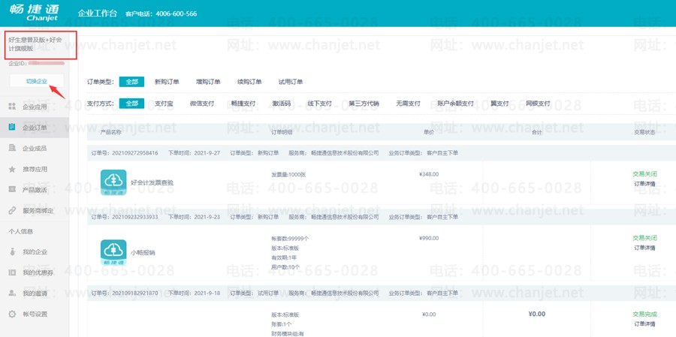
Task: Open 订单详情 for 好会计发票查验 order
Action: coord(644,183)
